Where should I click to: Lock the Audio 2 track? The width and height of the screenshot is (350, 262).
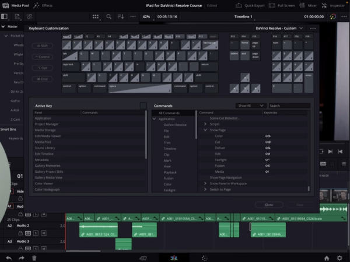click(20, 233)
